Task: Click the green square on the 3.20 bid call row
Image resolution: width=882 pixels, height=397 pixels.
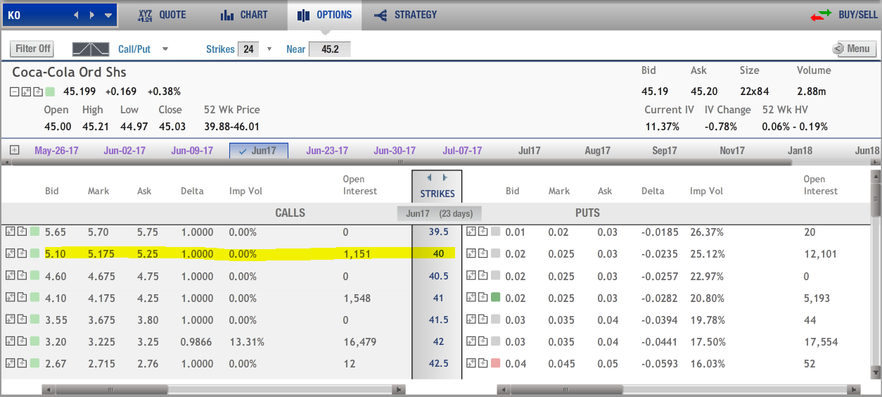Action: pos(35,341)
